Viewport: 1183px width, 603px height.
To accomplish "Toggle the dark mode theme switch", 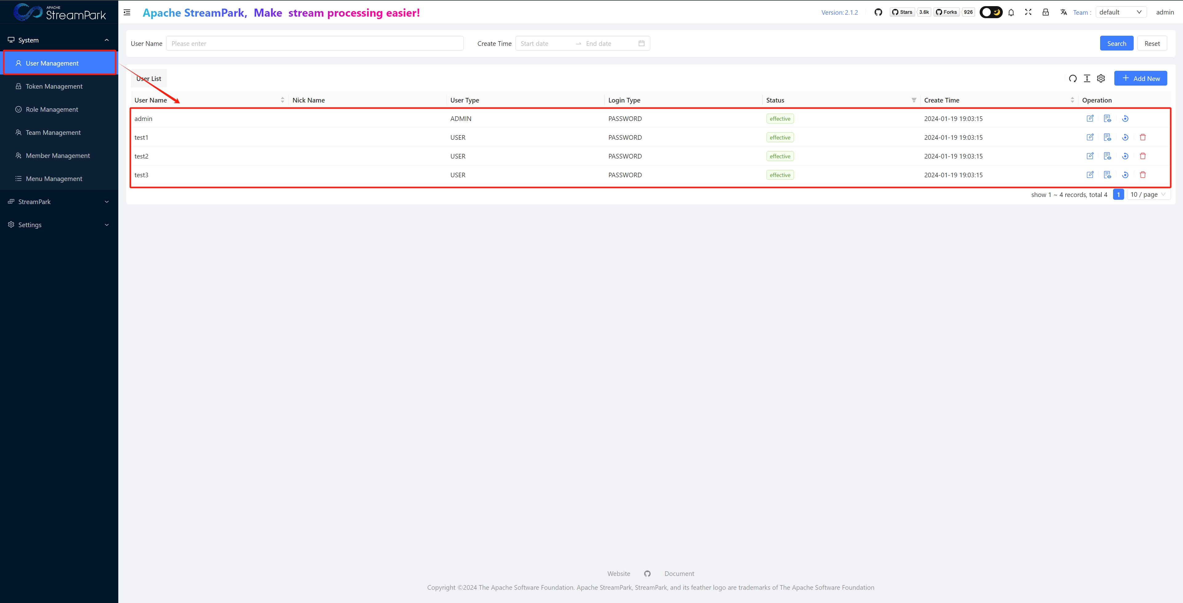I will pyautogui.click(x=990, y=12).
